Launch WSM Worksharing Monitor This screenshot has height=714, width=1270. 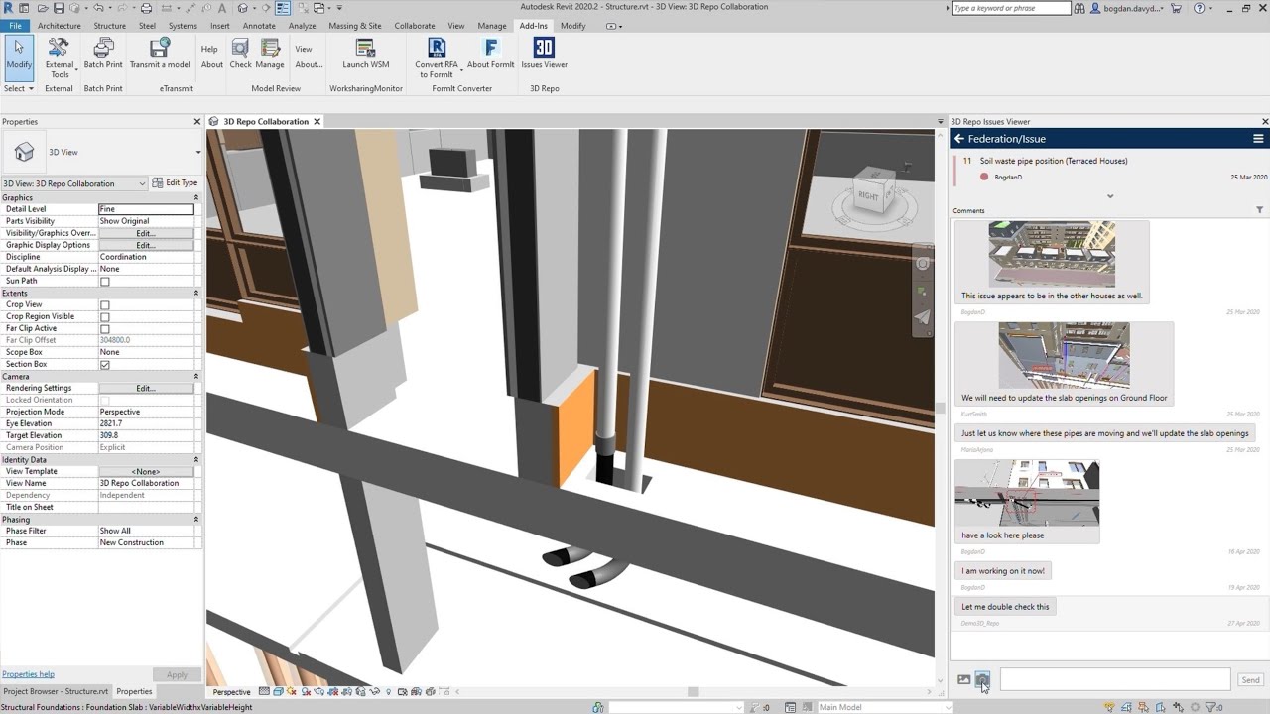click(365, 55)
